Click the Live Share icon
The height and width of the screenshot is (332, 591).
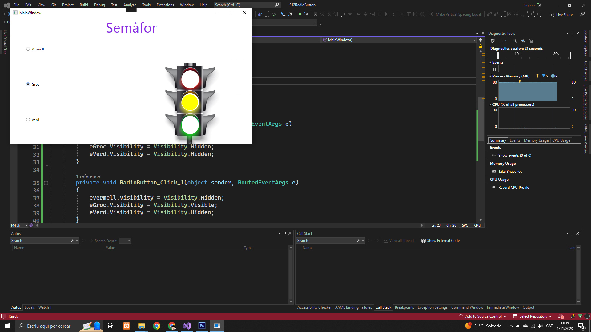pos(552,15)
